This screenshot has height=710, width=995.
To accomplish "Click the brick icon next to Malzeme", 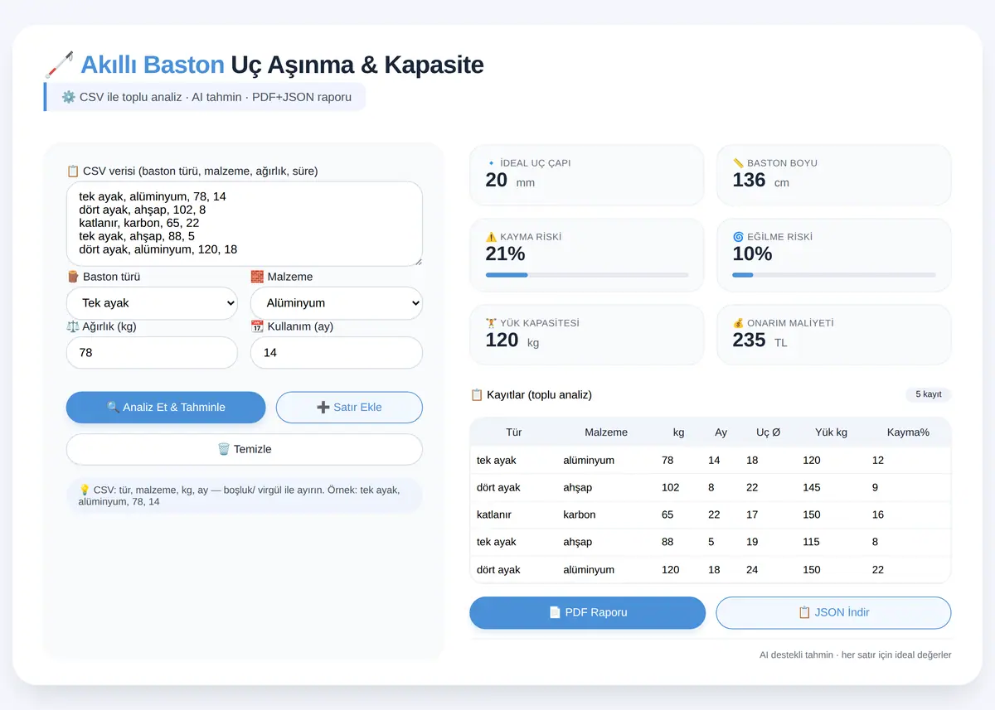I will pyautogui.click(x=257, y=277).
